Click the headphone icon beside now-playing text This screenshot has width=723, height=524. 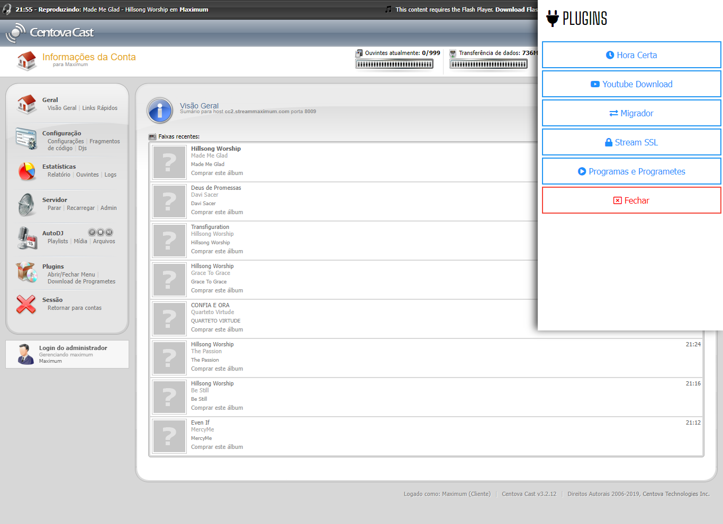pyautogui.click(x=7, y=9)
